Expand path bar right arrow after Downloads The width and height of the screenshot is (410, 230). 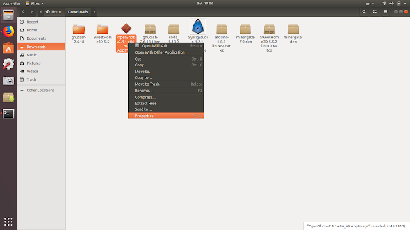tap(94, 11)
